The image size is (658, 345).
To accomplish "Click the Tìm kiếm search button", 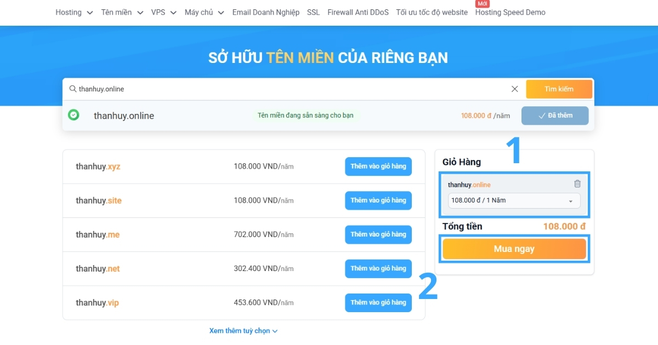I will (559, 89).
